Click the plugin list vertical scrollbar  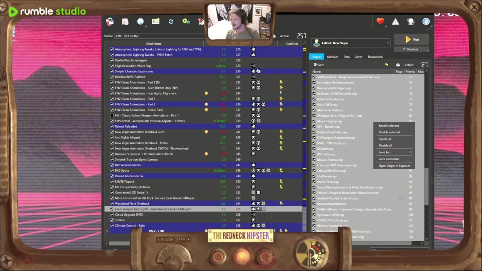point(426,186)
